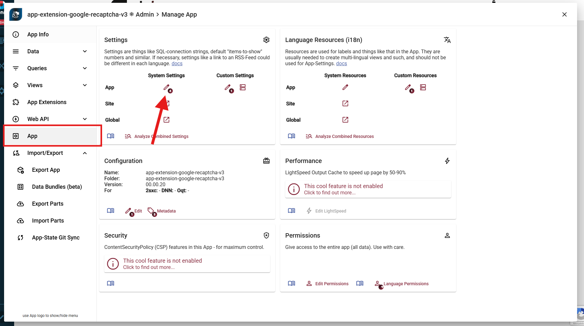
Task: Edit App Custom Resources pencil icon
Action: tap(408, 87)
